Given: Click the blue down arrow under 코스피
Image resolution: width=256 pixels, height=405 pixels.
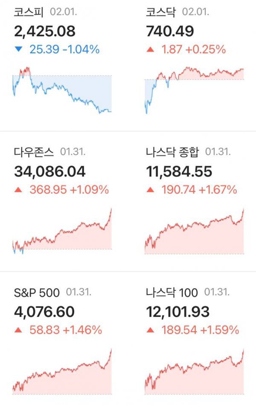Looking at the screenshot, I should pyautogui.click(x=19, y=49).
